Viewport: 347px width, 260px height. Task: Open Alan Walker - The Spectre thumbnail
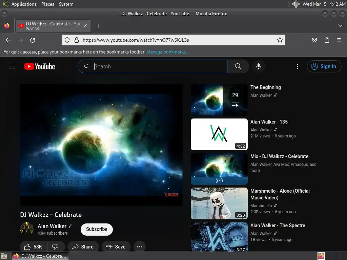[219, 237]
